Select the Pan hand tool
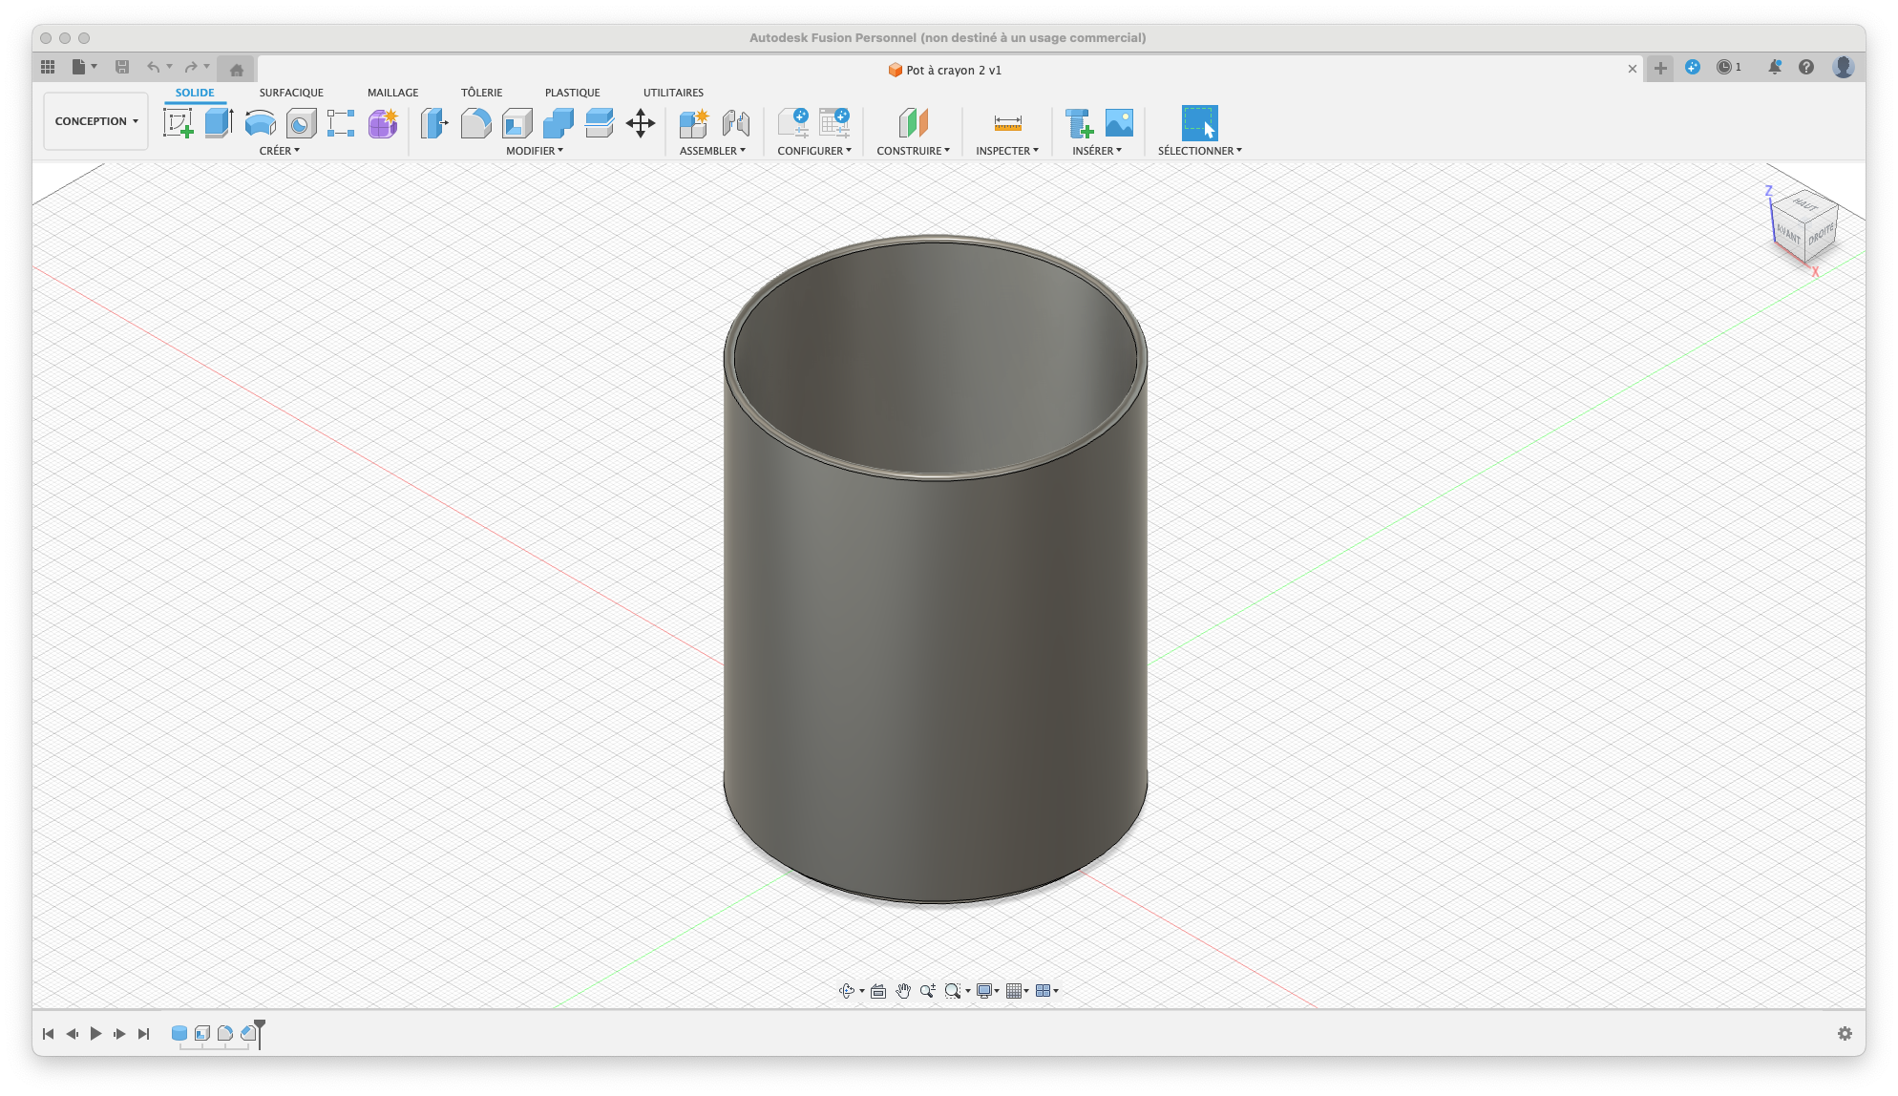The width and height of the screenshot is (1898, 1096). 903,991
